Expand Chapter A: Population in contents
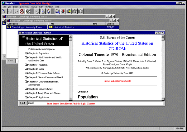Screen dimensions: 187x132 [x=26, y=53]
